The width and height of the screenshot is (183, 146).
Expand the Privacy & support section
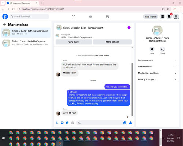point(157,79)
